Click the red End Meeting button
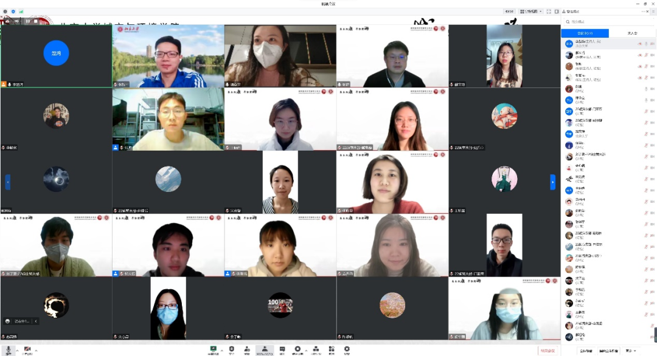 (547, 351)
